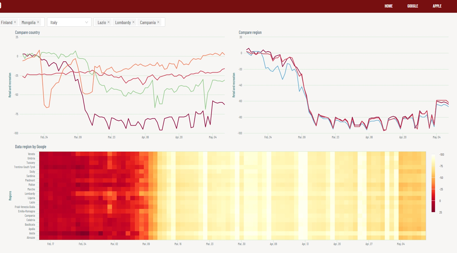Click the 25 value on the heatmap legend
The height and width of the screenshot is (253, 457).
tap(441, 212)
